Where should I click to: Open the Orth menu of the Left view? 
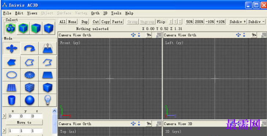[x=192, y=35]
